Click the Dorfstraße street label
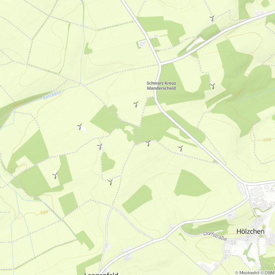 coord(215,236)
